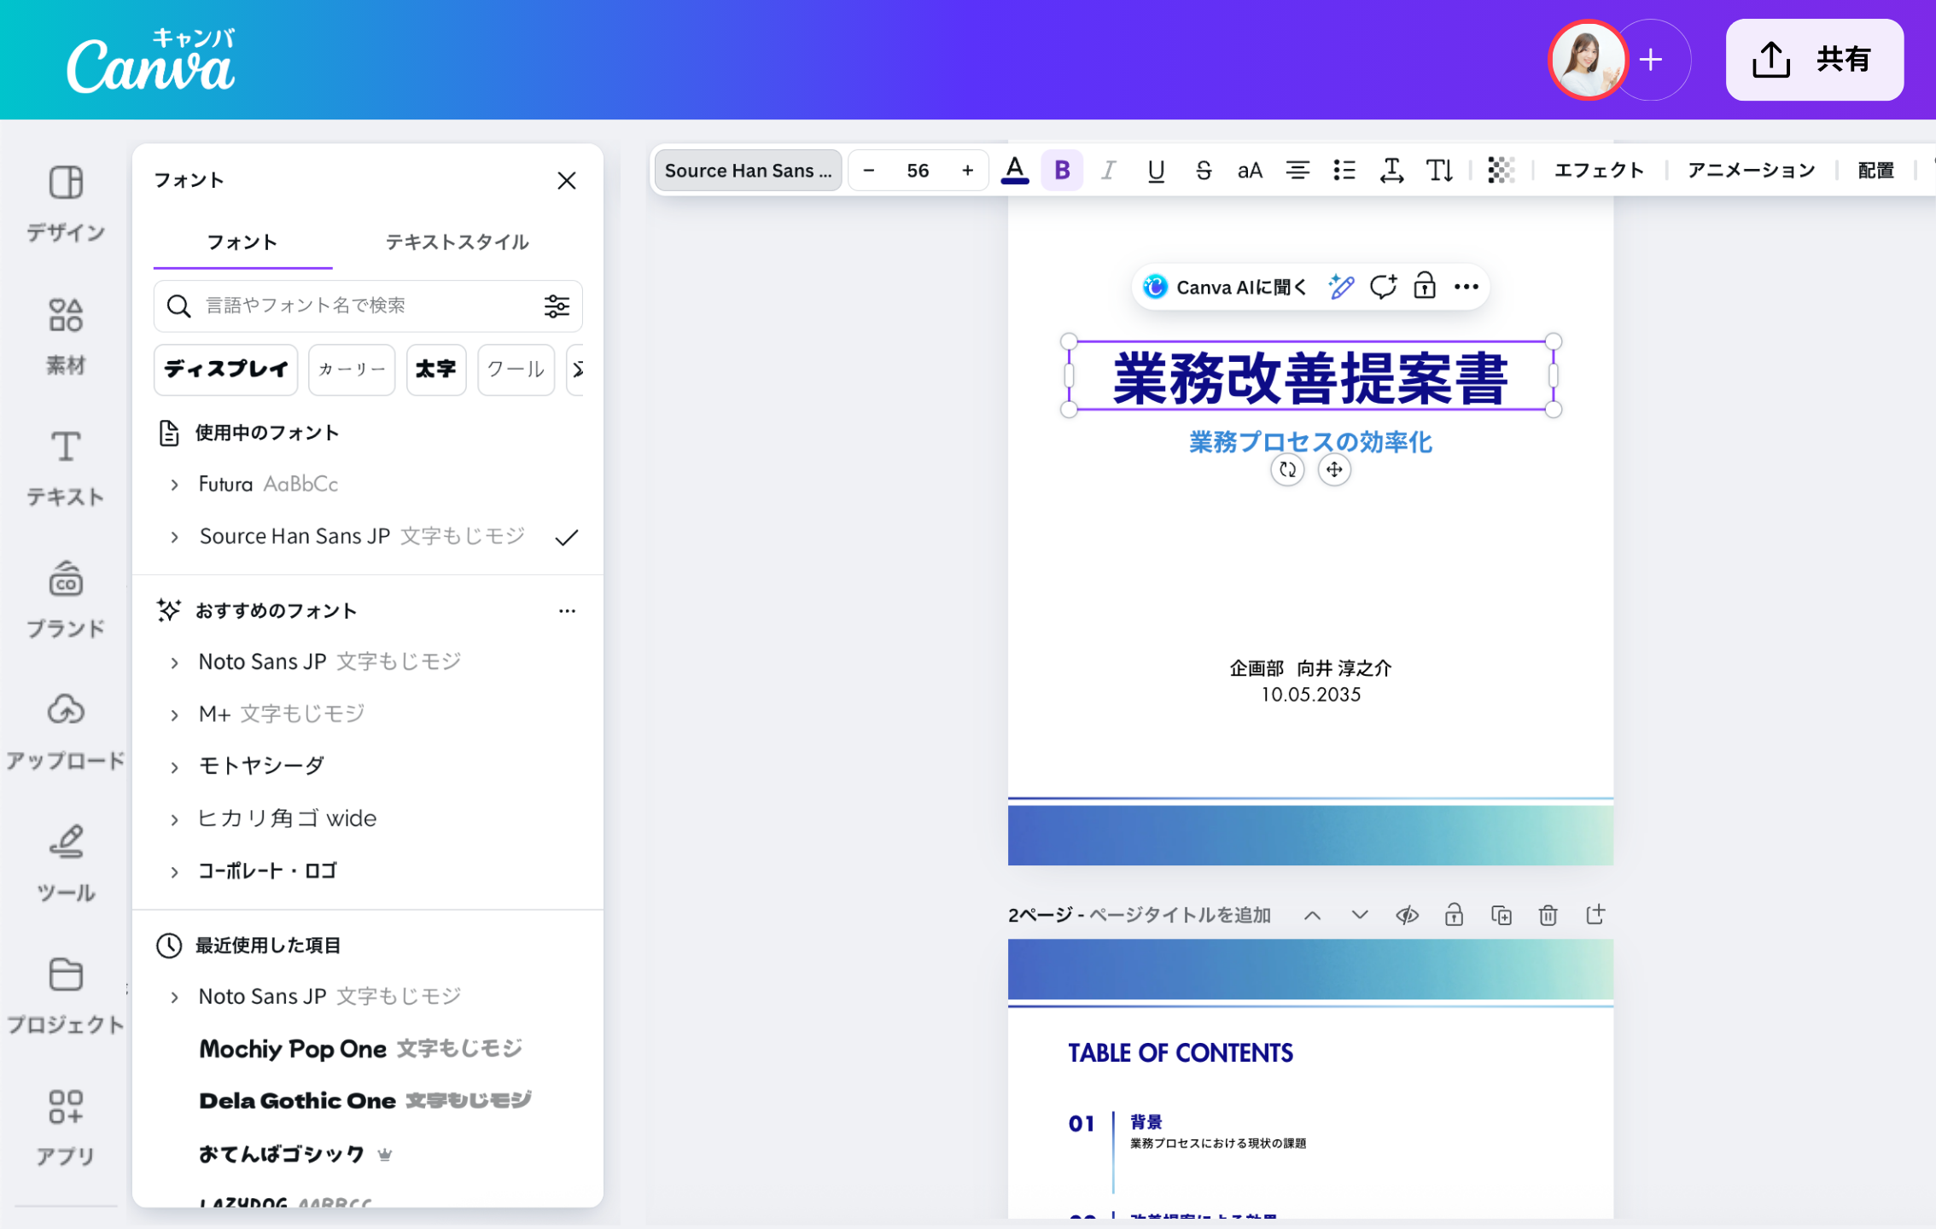This screenshot has width=1936, height=1229.
Task: Open the アップロード panel
Action: click(66, 732)
